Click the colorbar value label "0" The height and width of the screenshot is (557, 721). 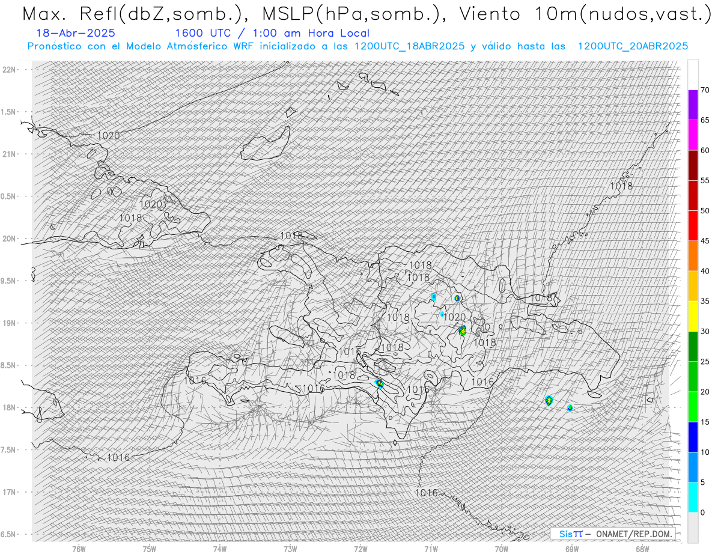(702, 512)
